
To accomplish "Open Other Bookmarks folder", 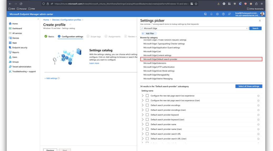I will point(255,9).
